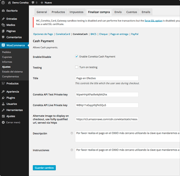Open the Opciones de Pago link
Screen dimensions: 180x176
pos(43,34)
